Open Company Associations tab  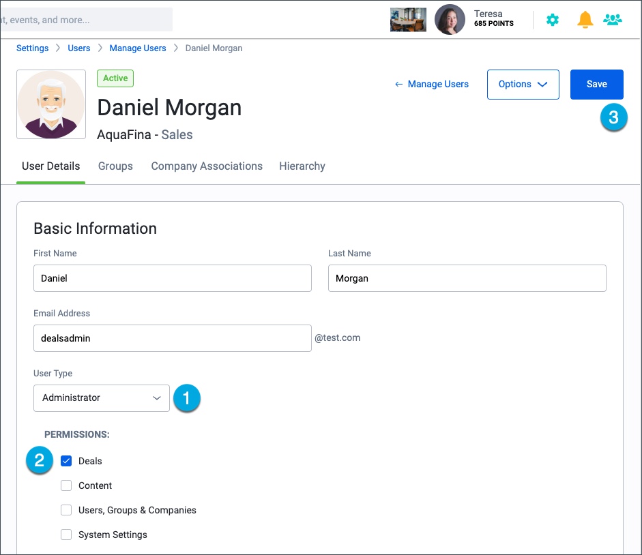pyautogui.click(x=207, y=166)
